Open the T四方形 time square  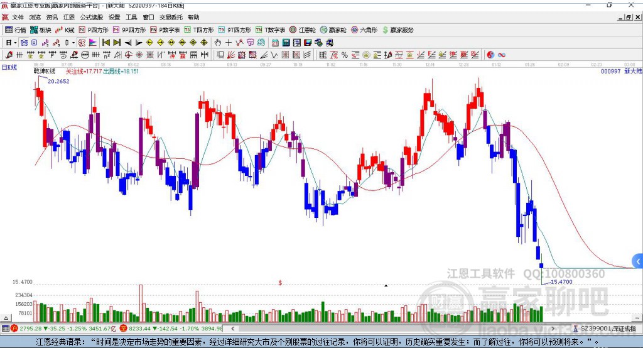199,30
